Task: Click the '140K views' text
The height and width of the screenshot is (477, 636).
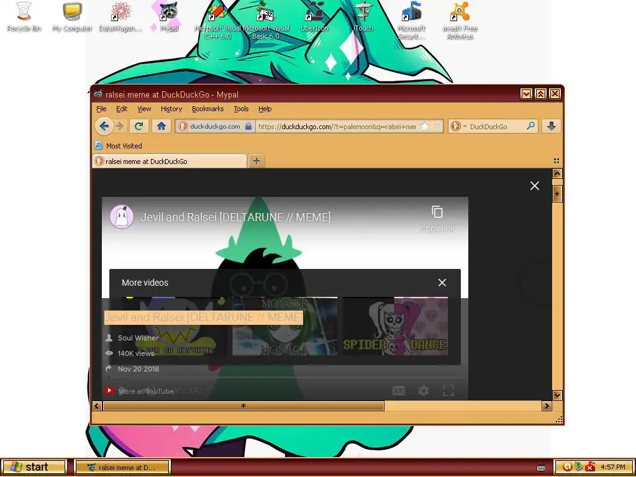Action: point(136,353)
